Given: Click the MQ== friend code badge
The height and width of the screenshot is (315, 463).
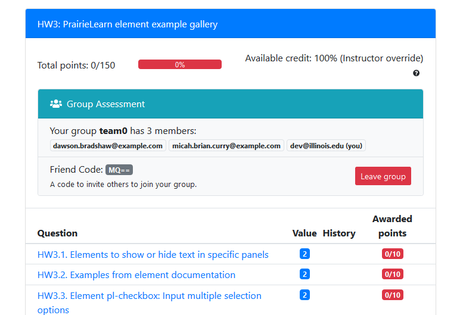Looking at the screenshot, I should (119, 170).
